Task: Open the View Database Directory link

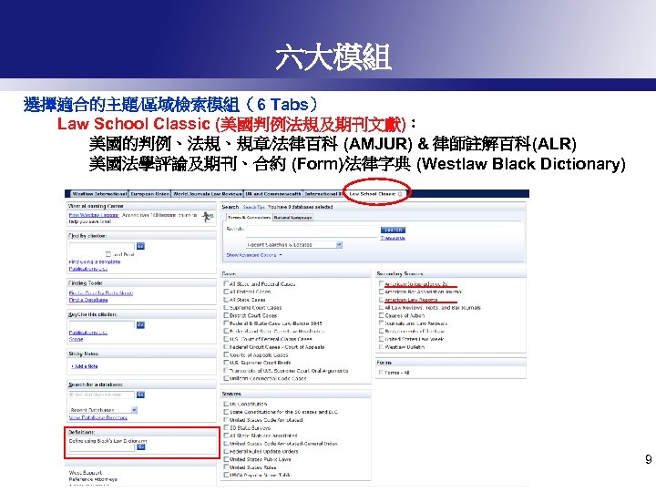Action: point(97,417)
